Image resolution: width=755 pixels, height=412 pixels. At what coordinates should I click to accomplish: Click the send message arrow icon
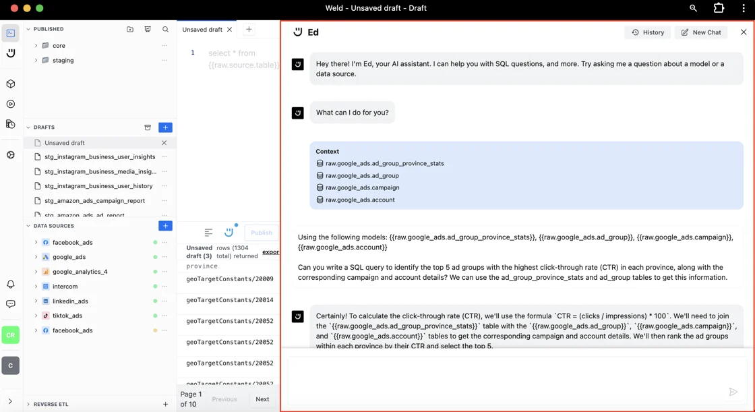tap(733, 392)
